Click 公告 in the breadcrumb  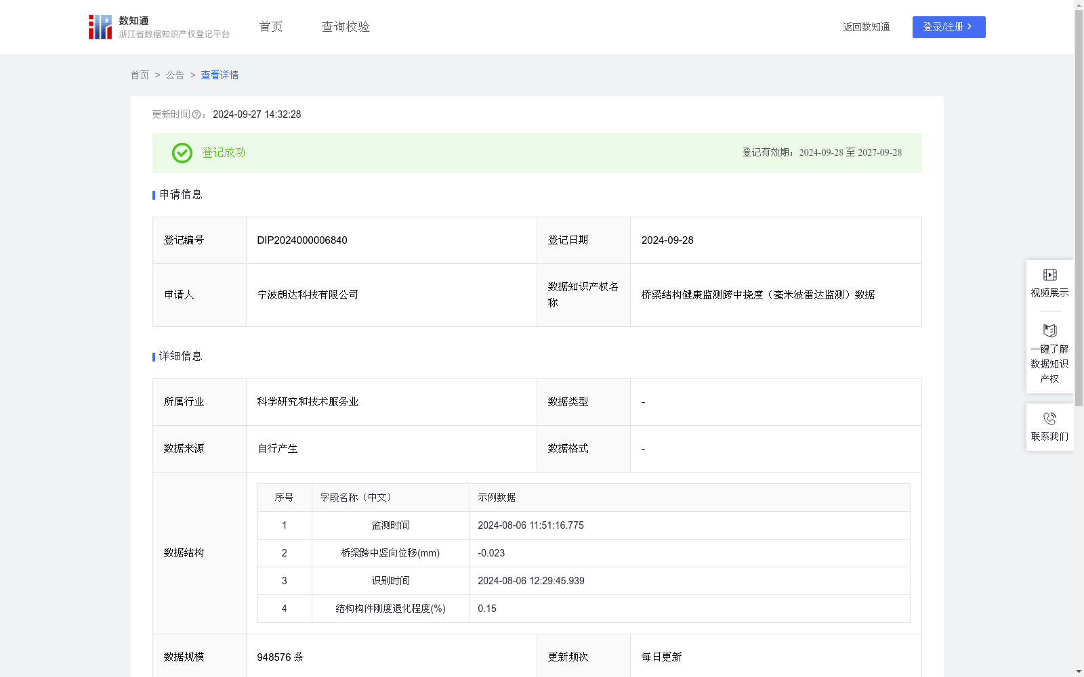(x=175, y=75)
